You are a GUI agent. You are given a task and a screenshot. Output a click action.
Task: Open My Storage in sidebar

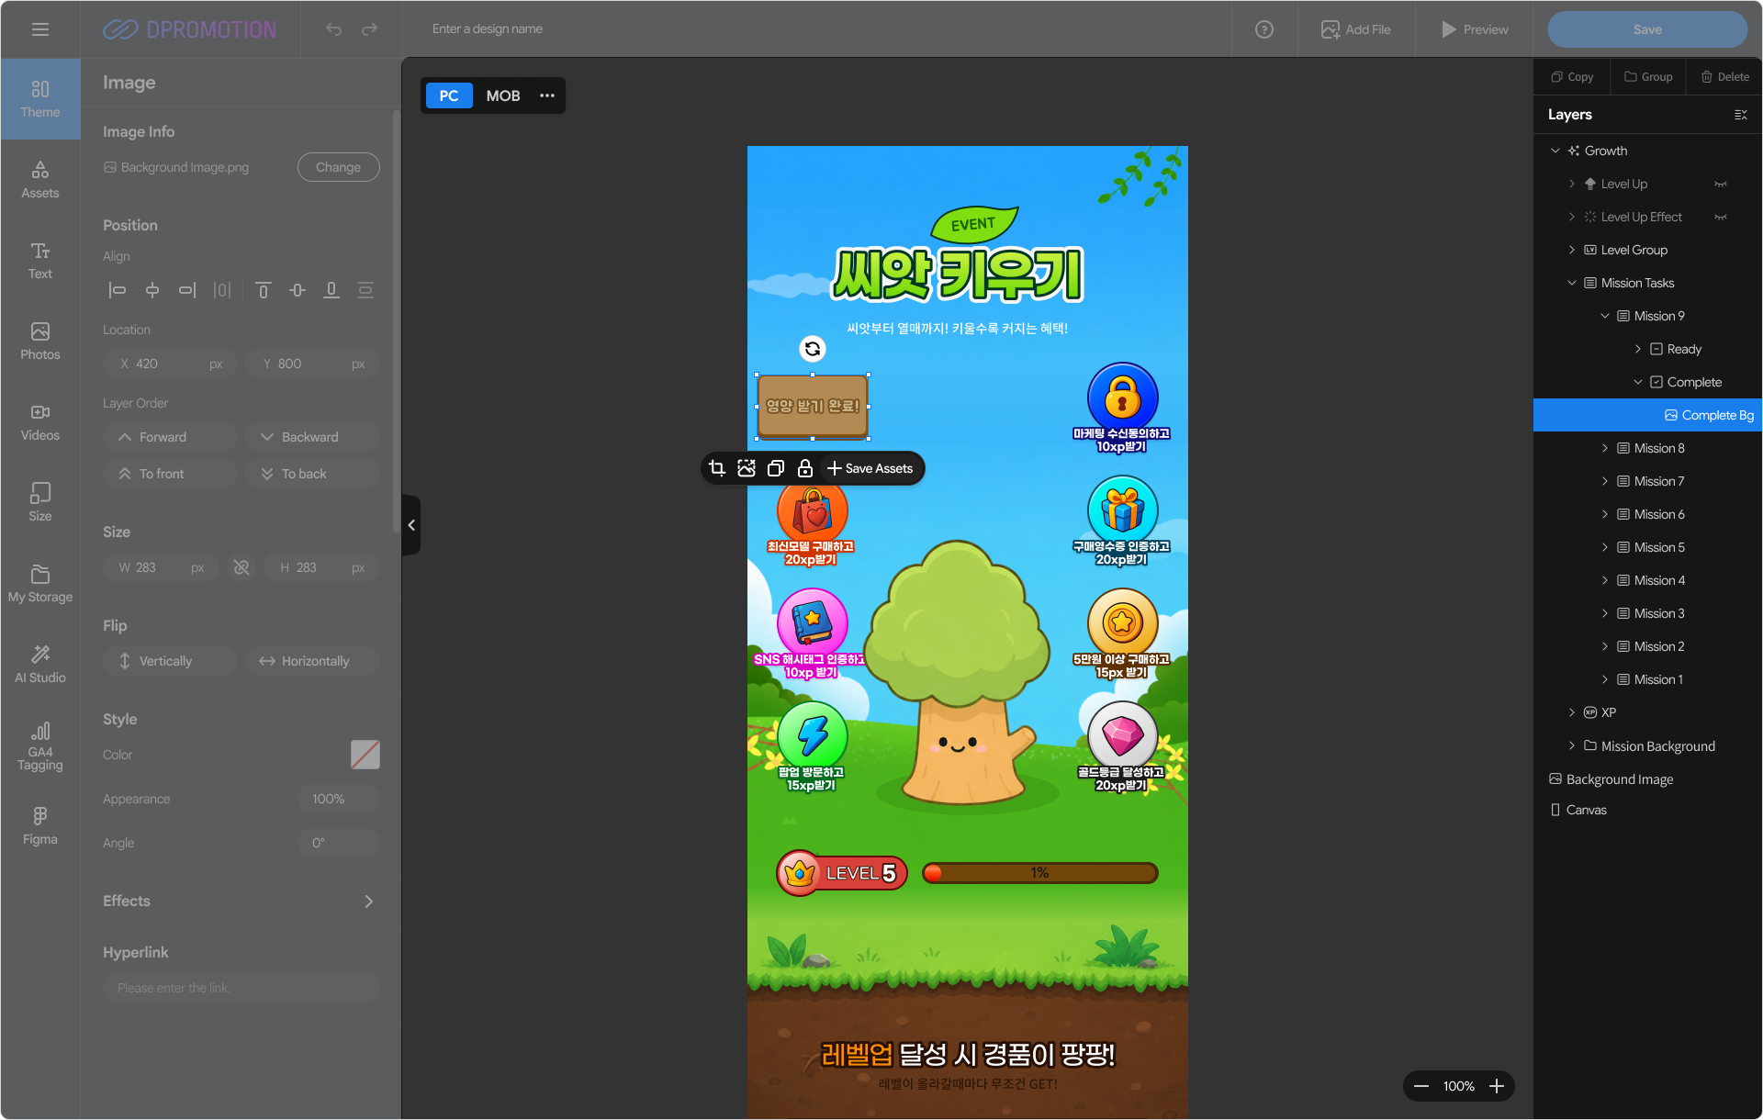[40, 584]
